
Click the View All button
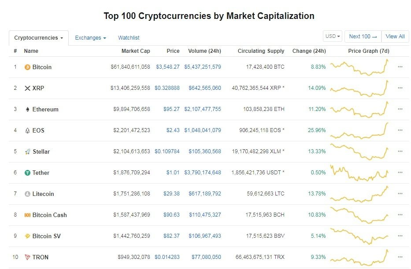395,37
